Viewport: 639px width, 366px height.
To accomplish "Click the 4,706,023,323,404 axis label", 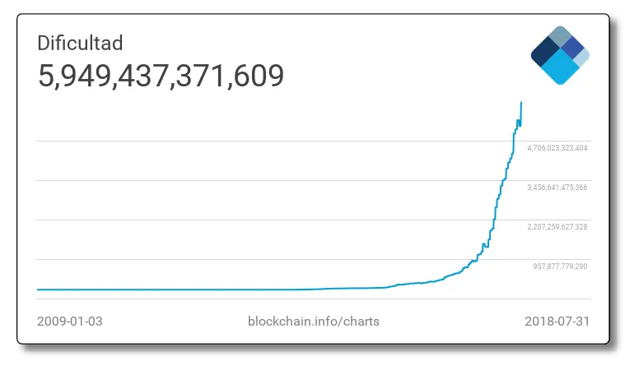I will point(557,148).
